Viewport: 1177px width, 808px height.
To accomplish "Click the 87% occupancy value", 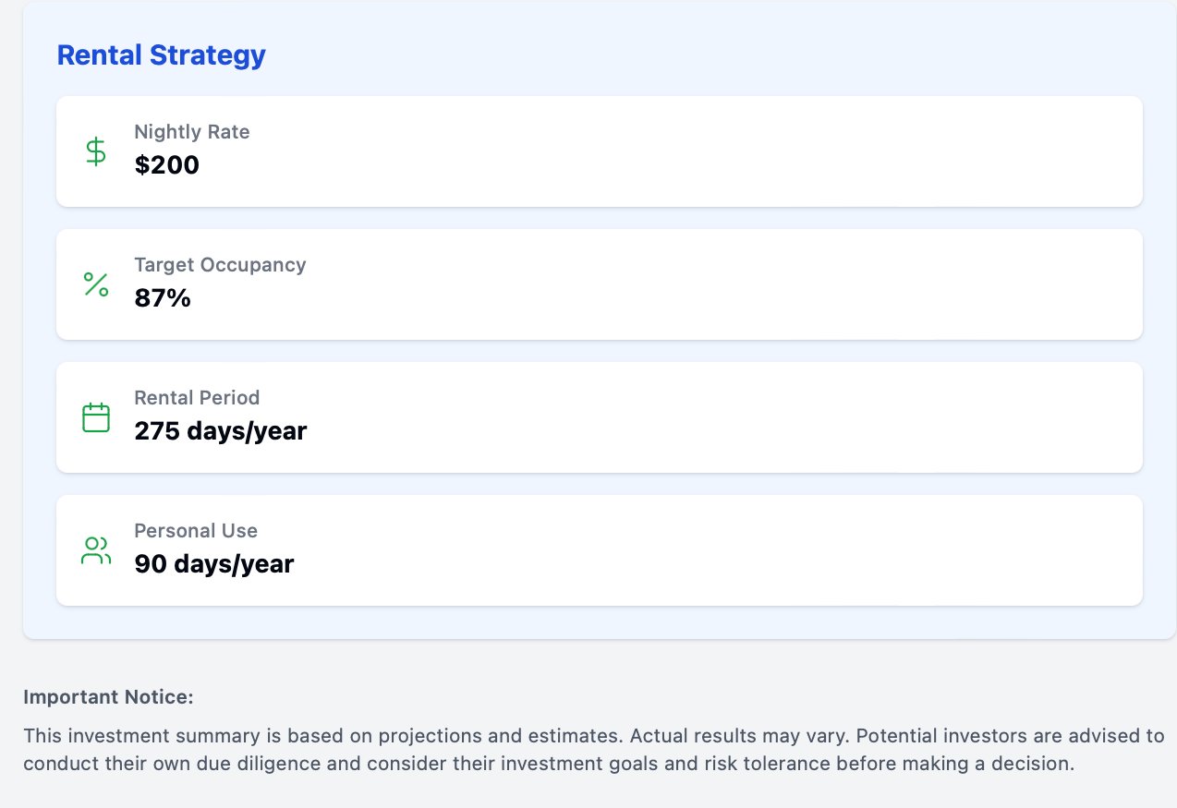I will [x=163, y=298].
